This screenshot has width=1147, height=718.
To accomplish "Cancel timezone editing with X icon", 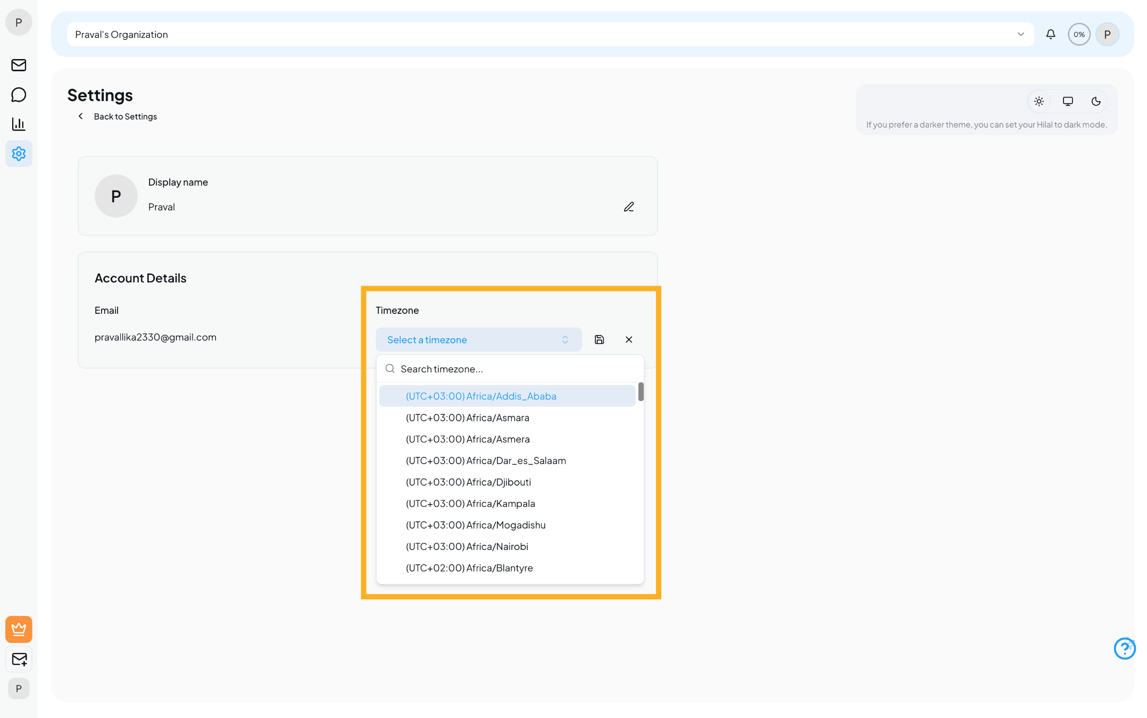I will pos(629,339).
